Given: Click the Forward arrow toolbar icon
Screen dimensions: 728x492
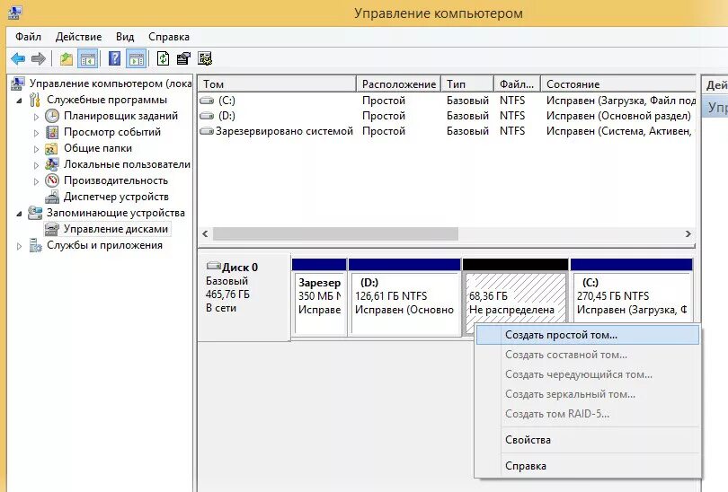Looking at the screenshot, I should click(x=38, y=59).
